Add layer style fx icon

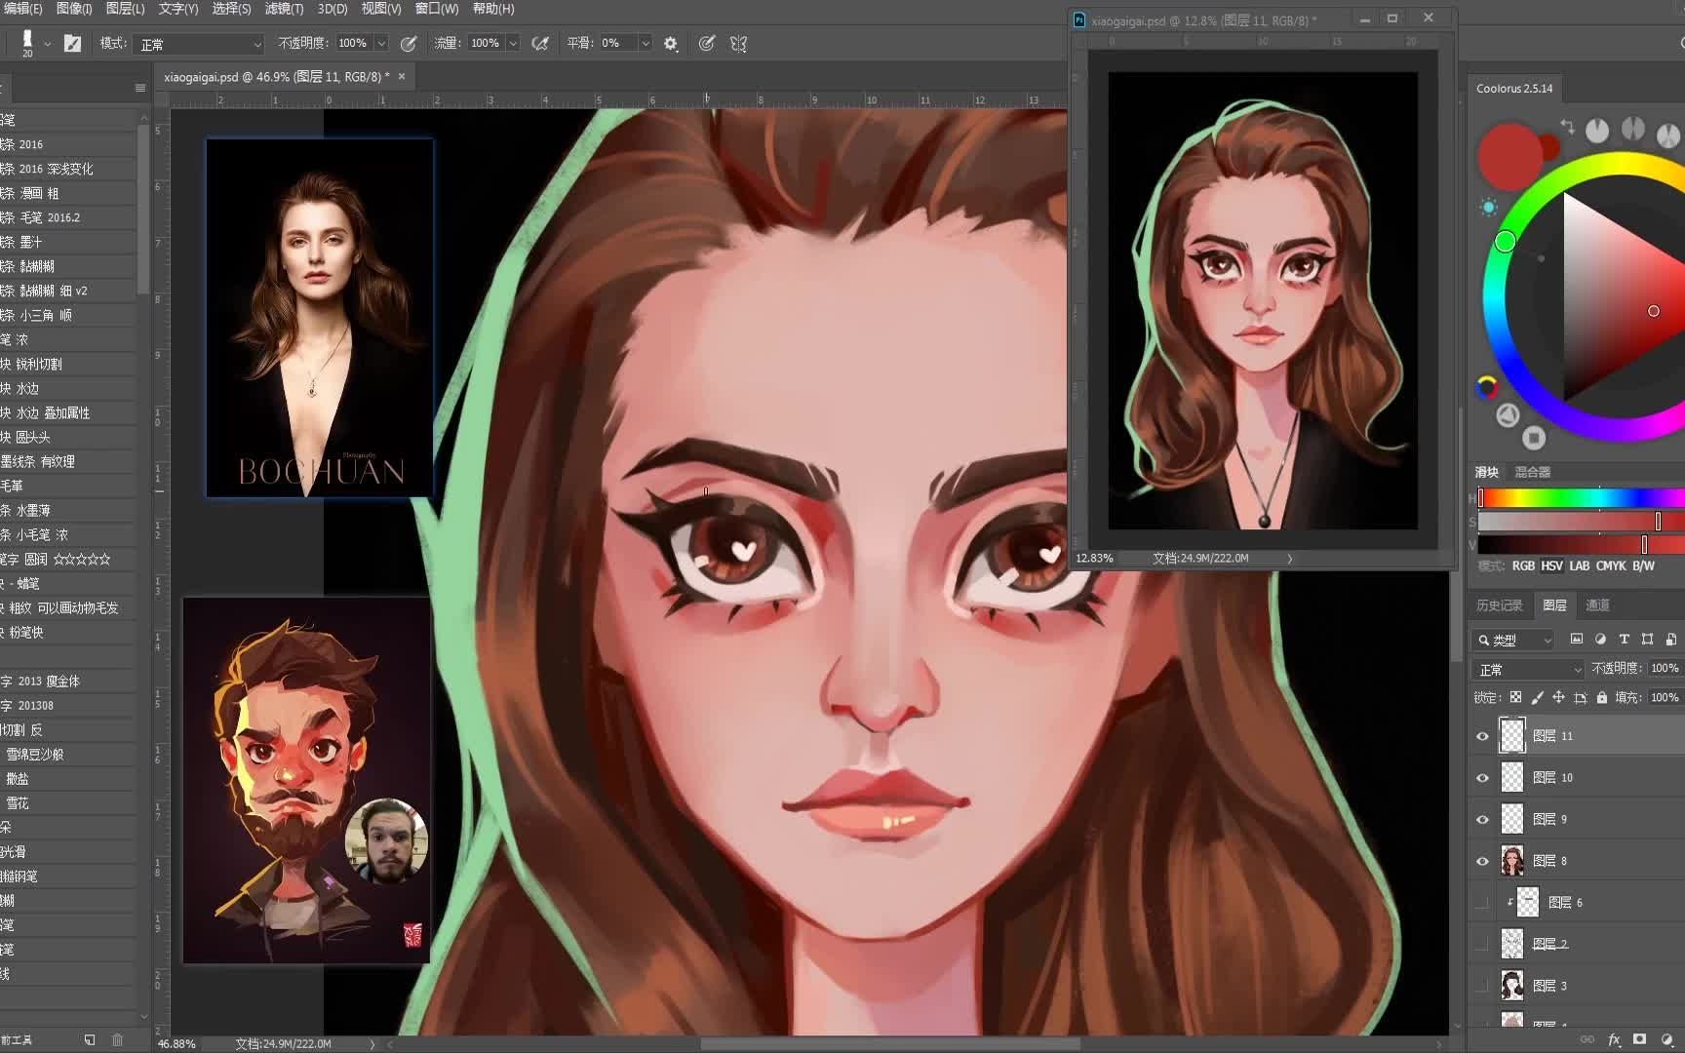1614,1039
